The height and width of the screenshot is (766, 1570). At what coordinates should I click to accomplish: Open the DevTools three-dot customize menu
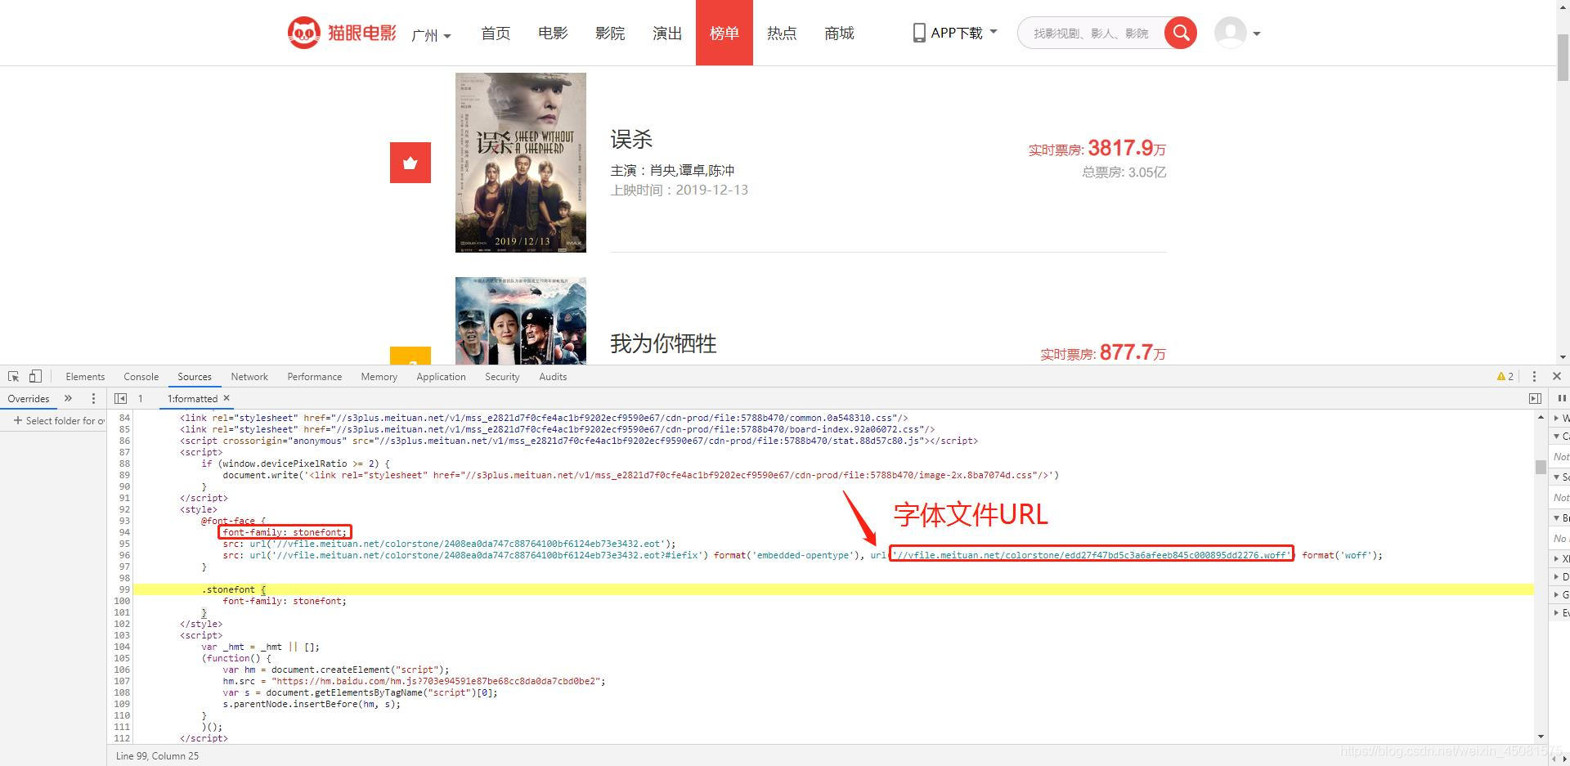tap(1534, 376)
